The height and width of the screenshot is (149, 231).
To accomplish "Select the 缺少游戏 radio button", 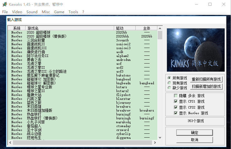I will [169, 88].
